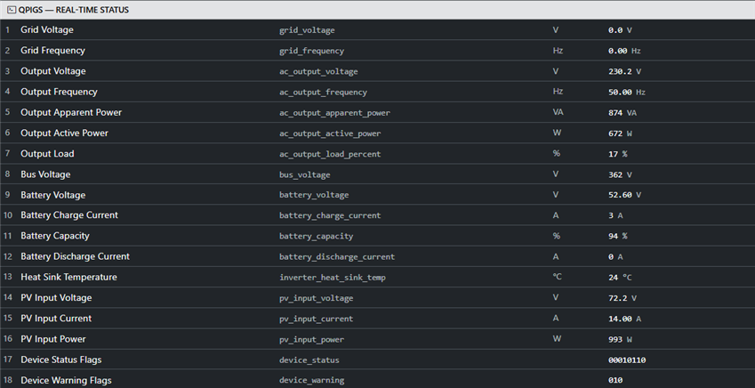Click the '010' warning flags value
This screenshot has height=388, width=755.
click(615, 381)
